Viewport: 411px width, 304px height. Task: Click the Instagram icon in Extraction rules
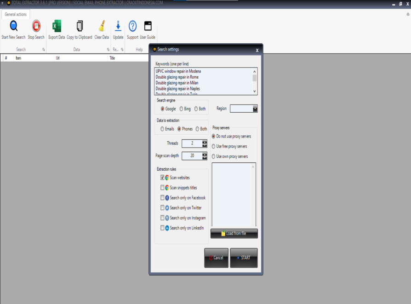pos(167,218)
